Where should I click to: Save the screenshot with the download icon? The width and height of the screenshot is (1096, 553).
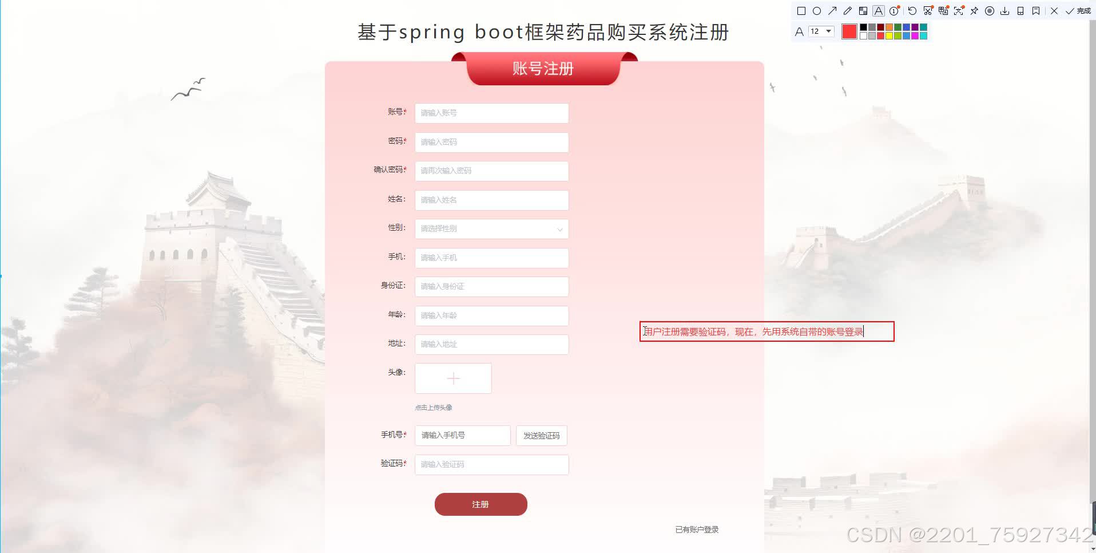[x=1005, y=11]
